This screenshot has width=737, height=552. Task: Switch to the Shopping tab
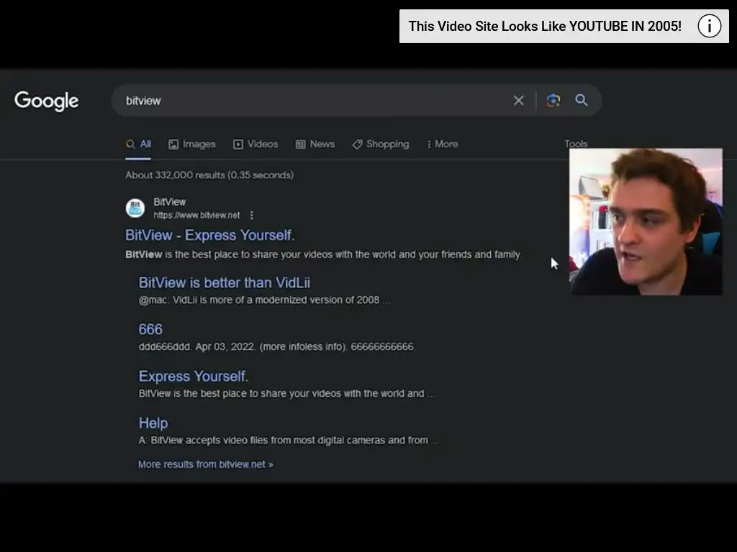coord(381,144)
